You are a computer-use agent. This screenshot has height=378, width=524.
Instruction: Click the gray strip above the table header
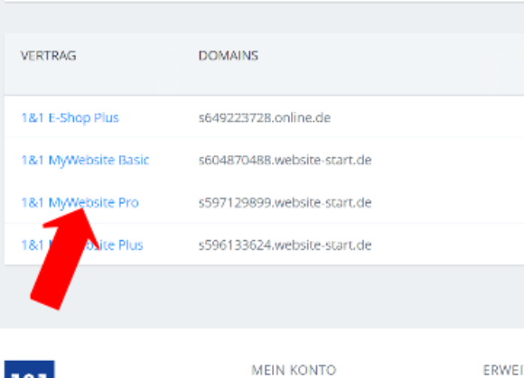[262, 17]
